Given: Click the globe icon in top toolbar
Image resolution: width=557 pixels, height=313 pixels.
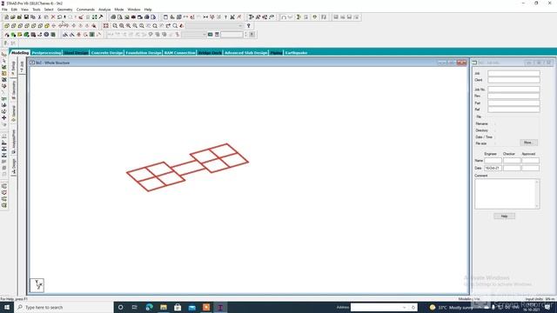Looking at the screenshot, I should (x=113, y=17).
